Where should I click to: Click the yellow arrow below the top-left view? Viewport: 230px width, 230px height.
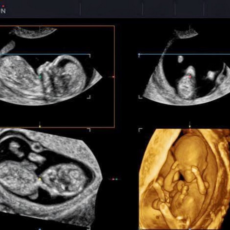pos(40,125)
